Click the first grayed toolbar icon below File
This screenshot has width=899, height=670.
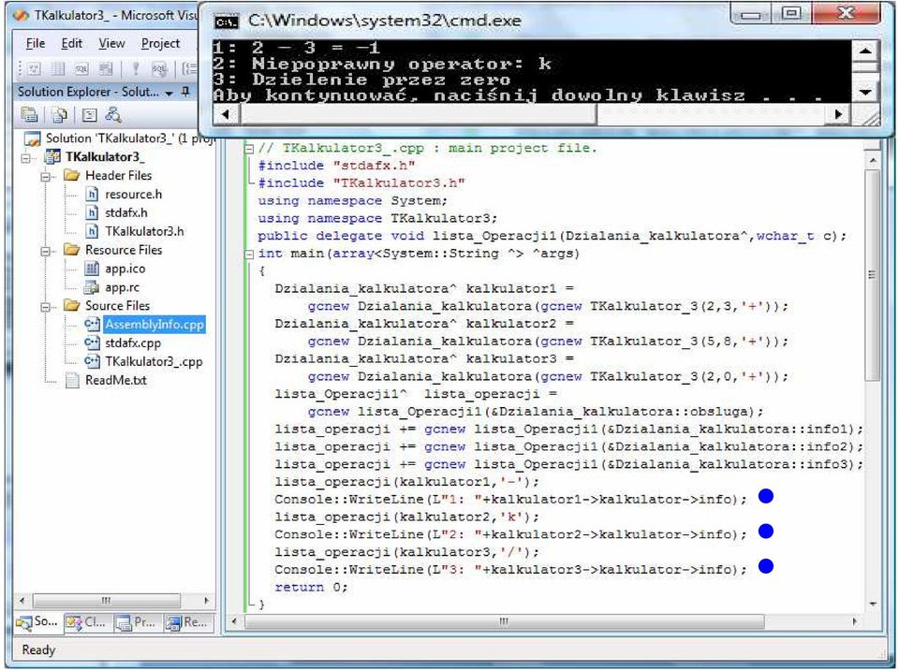coord(34,69)
